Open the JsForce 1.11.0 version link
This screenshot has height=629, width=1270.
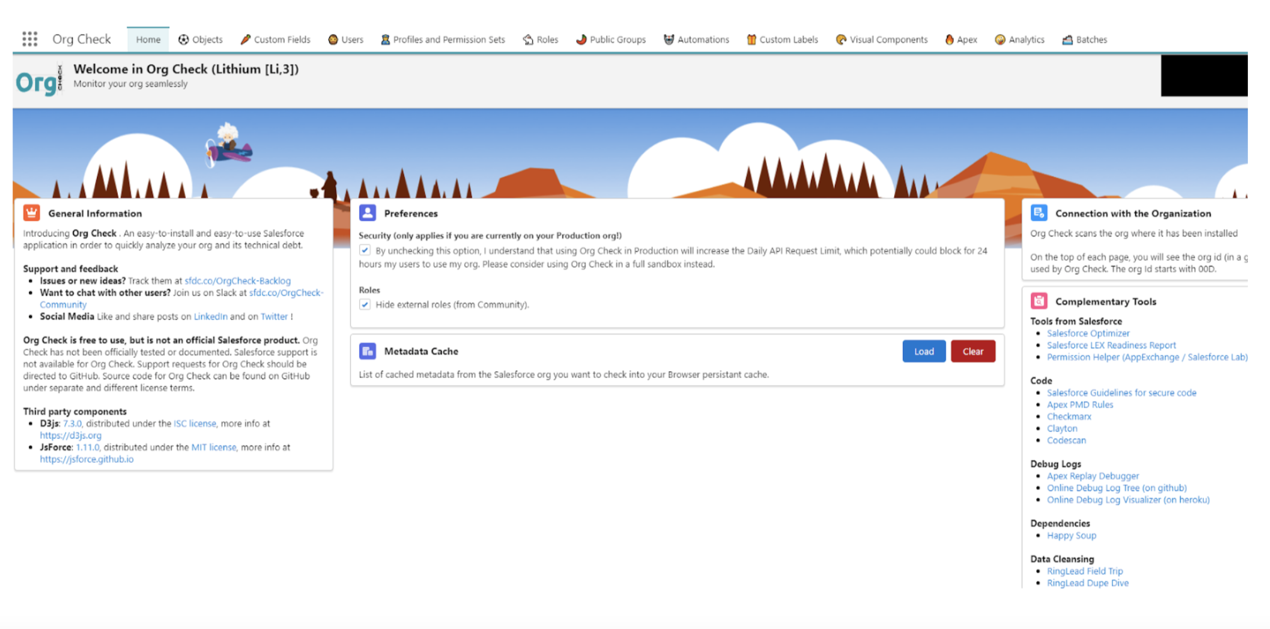pyautogui.click(x=88, y=447)
